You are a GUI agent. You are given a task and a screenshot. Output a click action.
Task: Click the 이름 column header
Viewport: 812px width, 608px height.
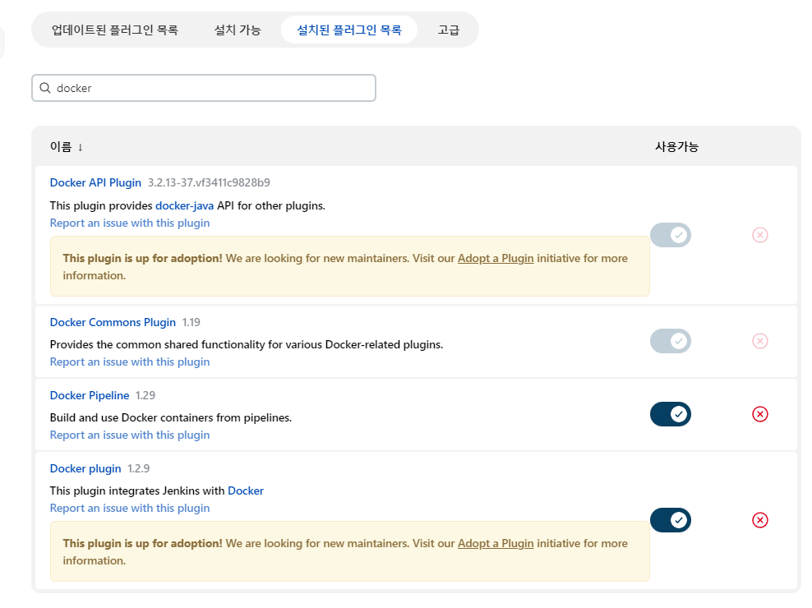pos(61,147)
